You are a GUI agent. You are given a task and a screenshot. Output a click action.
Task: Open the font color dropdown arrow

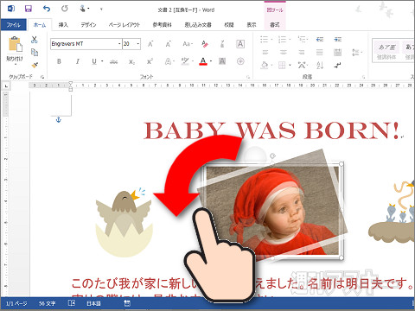point(211,61)
